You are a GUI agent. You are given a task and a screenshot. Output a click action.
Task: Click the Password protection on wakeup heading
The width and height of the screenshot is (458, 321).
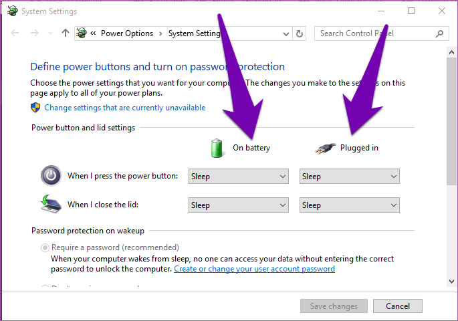[x=88, y=231]
